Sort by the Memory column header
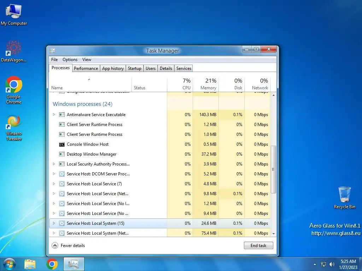362x271 pixels. point(206,85)
